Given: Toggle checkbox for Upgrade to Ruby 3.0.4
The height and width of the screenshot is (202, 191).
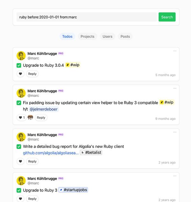Looking at the screenshot, I should click(x=19, y=66).
